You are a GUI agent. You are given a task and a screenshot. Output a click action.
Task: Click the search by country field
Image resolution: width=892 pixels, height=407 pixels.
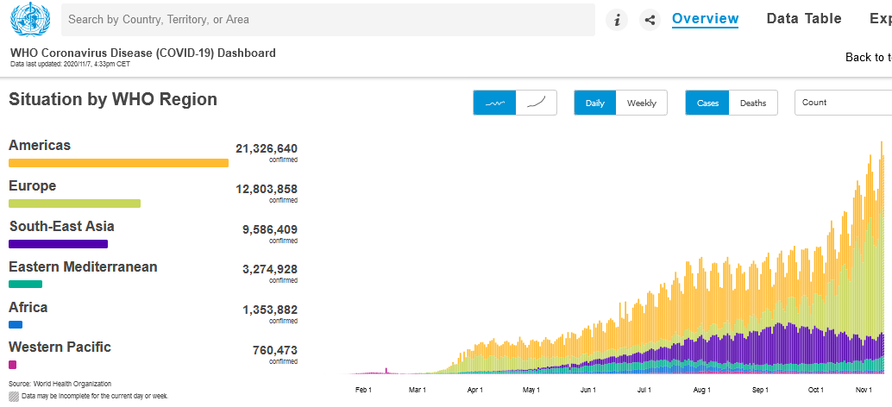(x=328, y=19)
